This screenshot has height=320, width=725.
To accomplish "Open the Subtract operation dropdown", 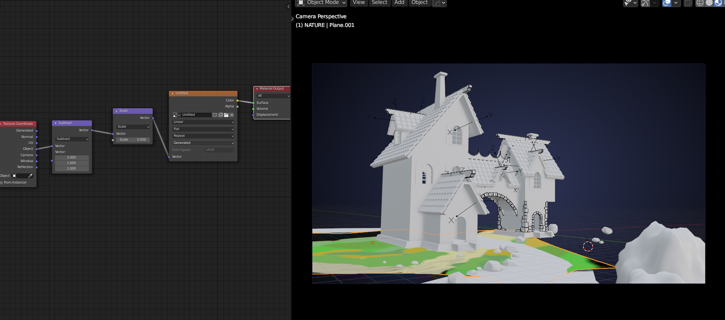I will (72, 139).
